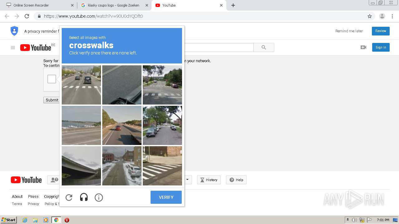This screenshot has height=224, width=399.
Task: View site information lock icon
Action: click(39, 16)
